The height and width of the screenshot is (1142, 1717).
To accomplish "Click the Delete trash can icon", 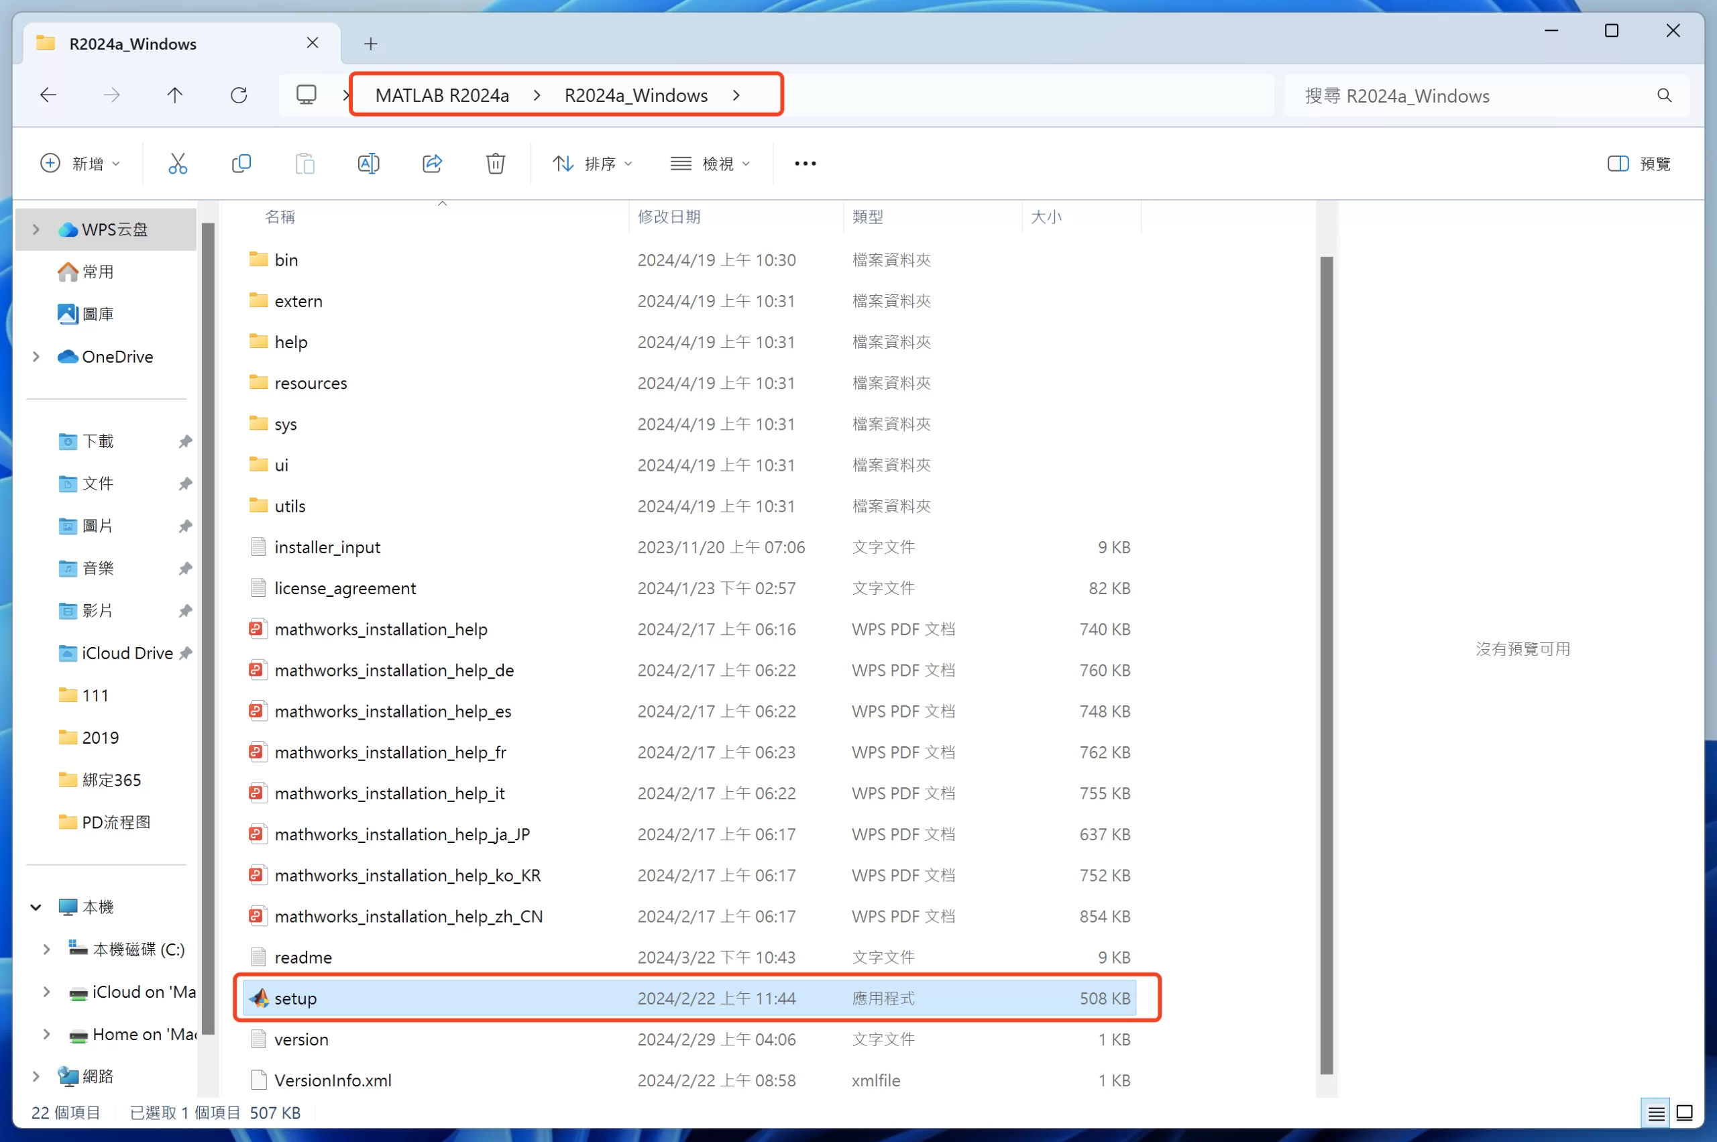I will (496, 163).
